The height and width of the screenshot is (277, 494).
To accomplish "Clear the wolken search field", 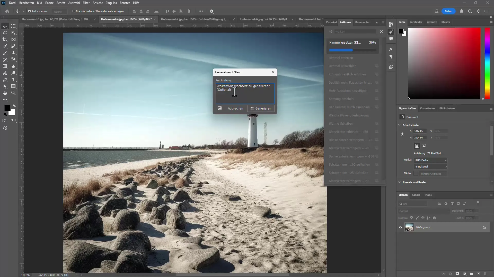I will point(381,32).
